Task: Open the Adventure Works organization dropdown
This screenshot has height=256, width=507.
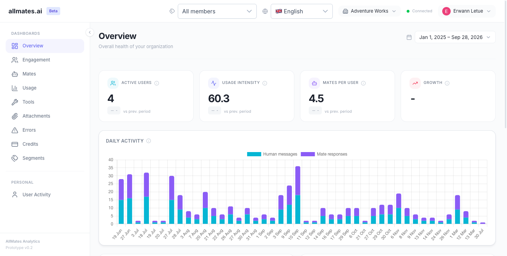Action: [x=370, y=11]
